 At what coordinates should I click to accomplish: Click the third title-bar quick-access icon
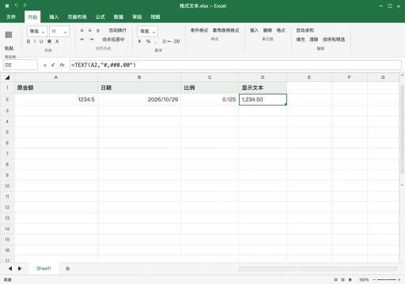pyautogui.click(x=25, y=6)
